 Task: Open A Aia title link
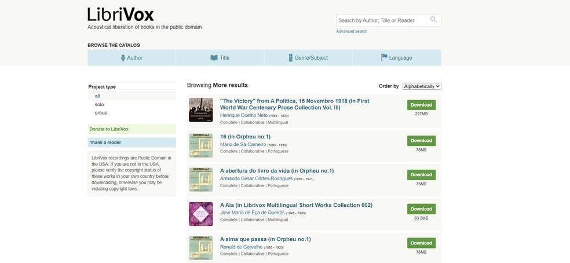coord(296,205)
